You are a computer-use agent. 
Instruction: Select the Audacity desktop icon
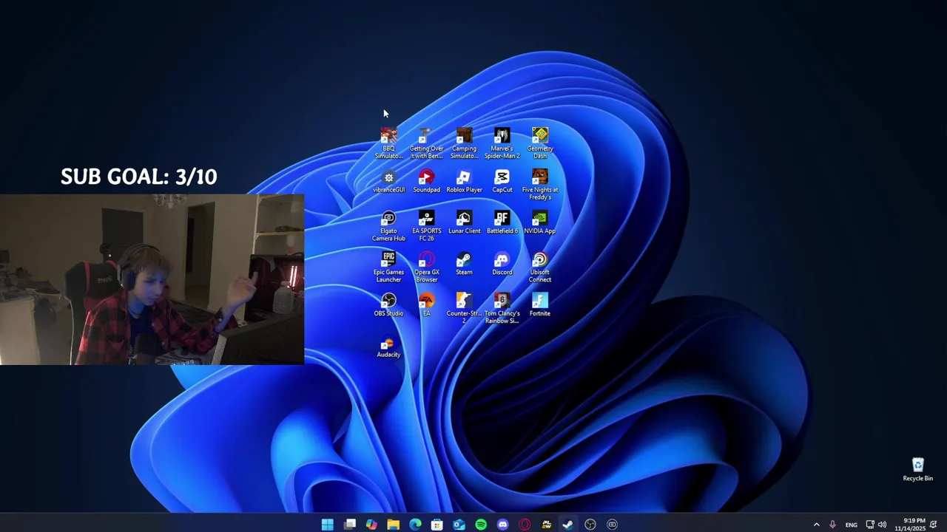click(x=388, y=347)
